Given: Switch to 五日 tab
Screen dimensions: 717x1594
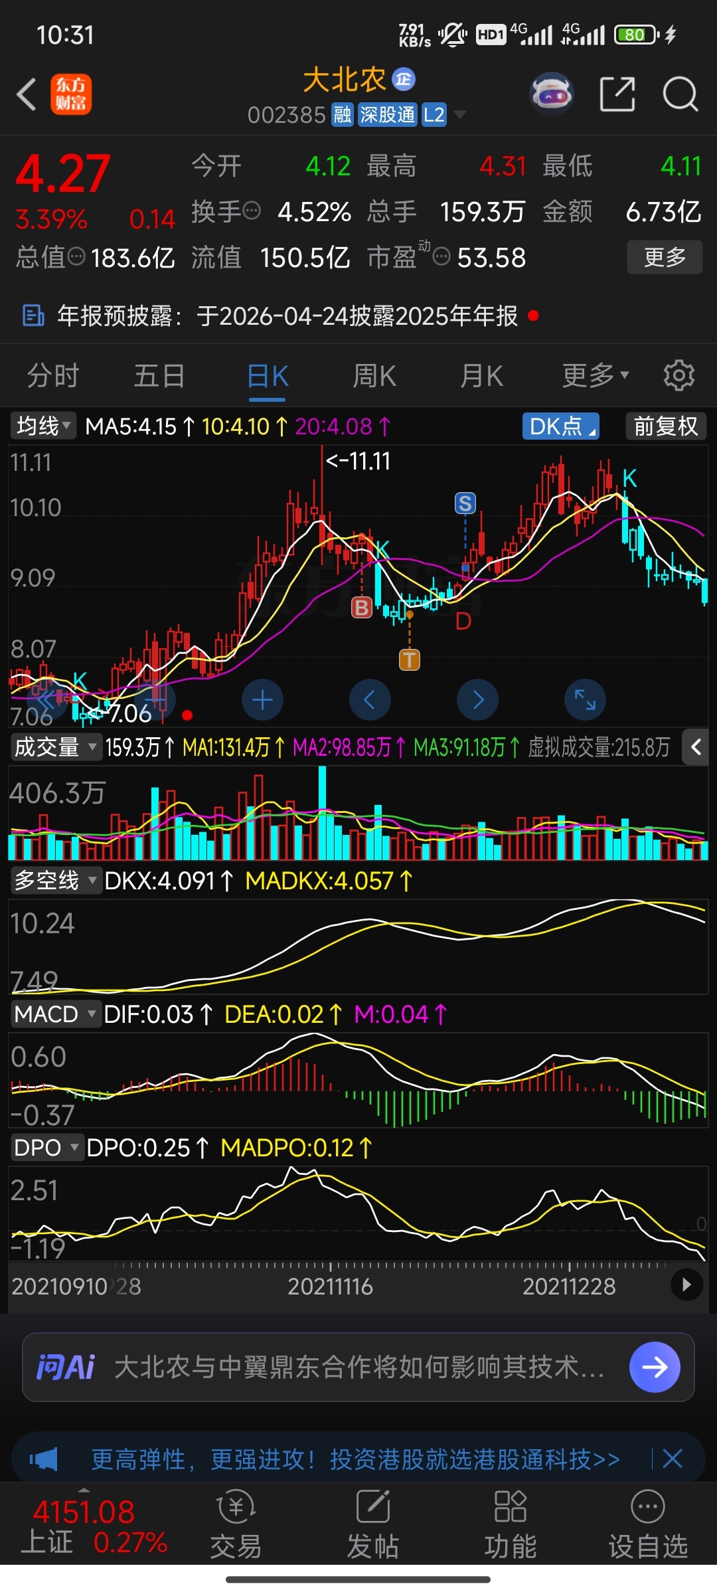Looking at the screenshot, I should 159,376.
